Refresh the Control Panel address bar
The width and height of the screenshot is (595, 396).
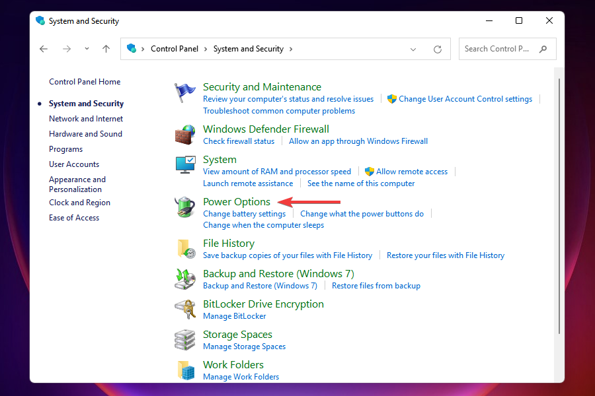437,49
